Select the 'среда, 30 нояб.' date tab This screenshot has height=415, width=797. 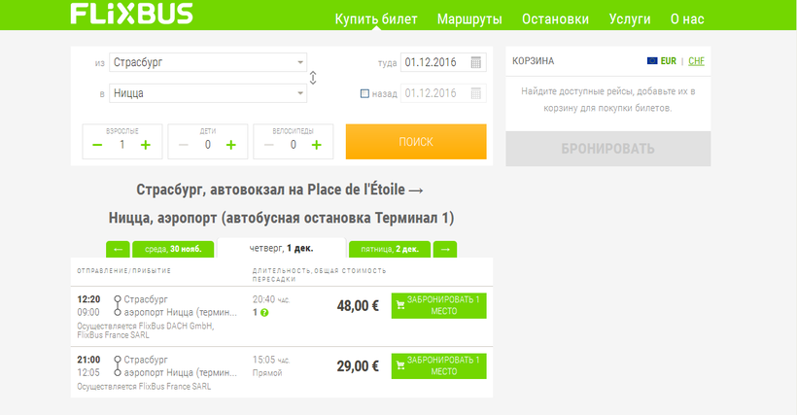click(173, 250)
